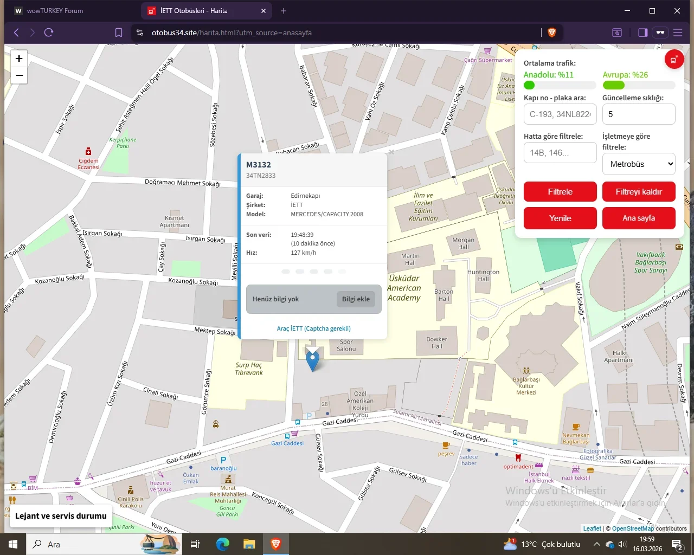Open a new browser tab
Image resolution: width=694 pixels, height=555 pixels.
pyautogui.click(x=284, y=11)
